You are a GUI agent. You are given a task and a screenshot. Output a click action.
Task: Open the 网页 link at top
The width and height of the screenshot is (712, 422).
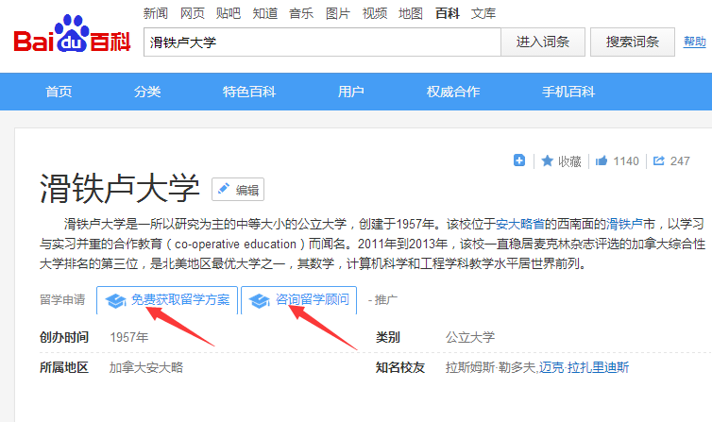pos(192,13)
